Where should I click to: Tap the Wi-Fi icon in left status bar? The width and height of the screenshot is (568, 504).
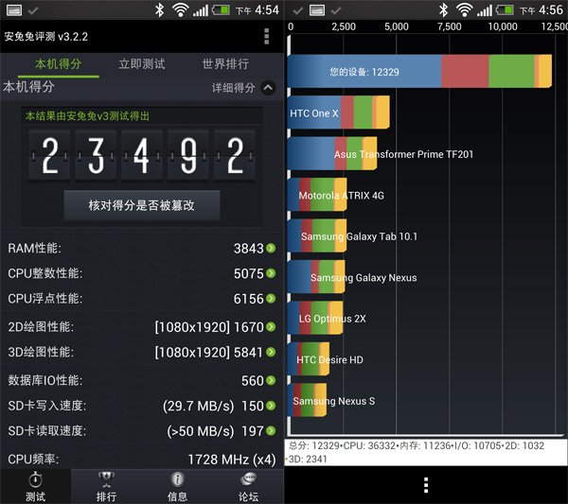pos(181,10)
